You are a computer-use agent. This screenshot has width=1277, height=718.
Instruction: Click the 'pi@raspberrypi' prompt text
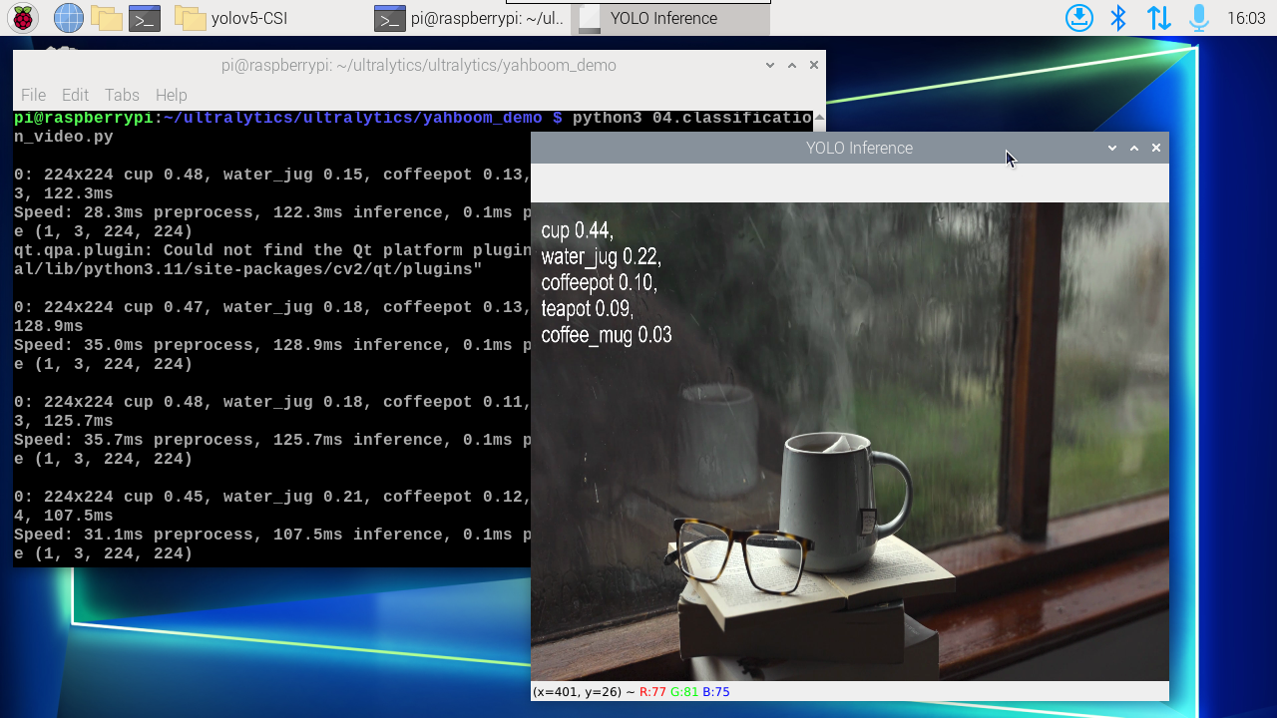83,118
